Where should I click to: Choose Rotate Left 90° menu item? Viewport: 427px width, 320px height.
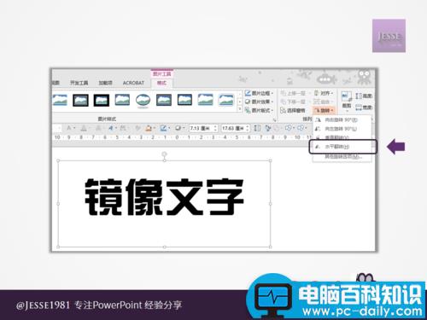(x=342, y=129)
